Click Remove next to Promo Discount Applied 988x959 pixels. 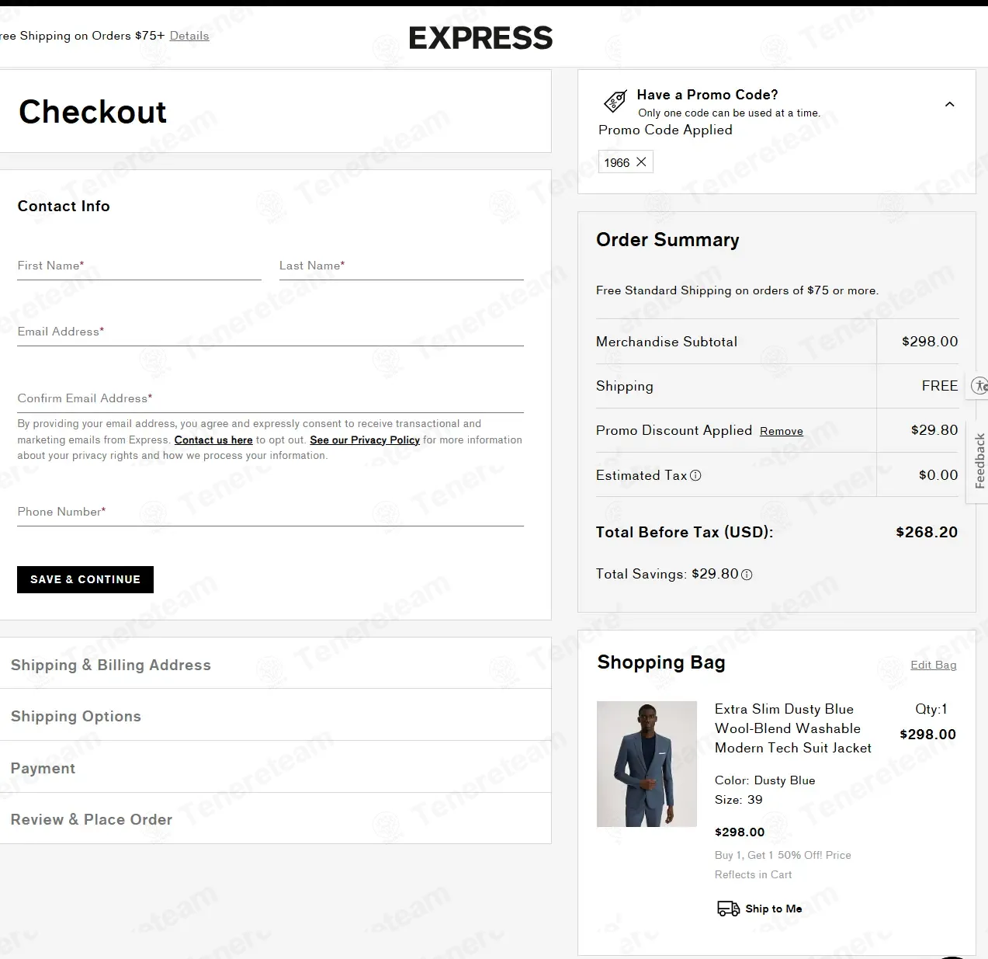[x=781, y=432]
